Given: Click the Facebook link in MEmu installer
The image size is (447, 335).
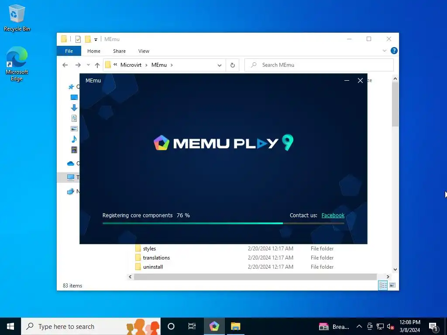Looking at the screenshot, I should tap(333, 215).
